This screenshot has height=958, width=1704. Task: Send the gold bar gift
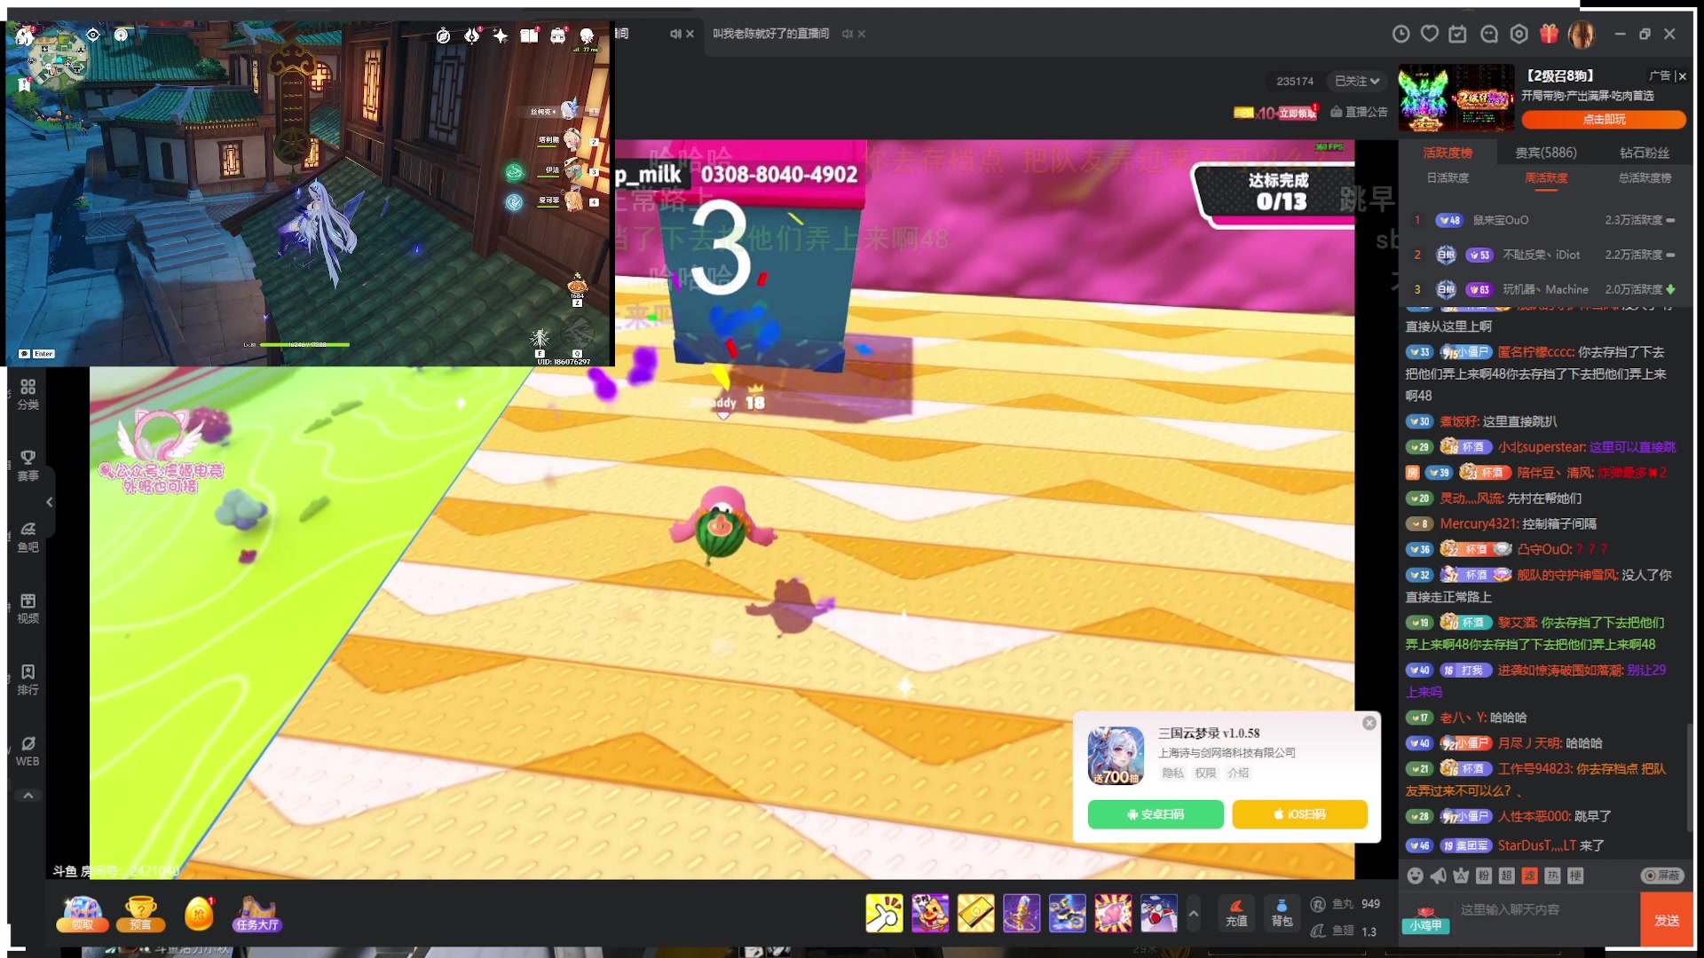975,913
